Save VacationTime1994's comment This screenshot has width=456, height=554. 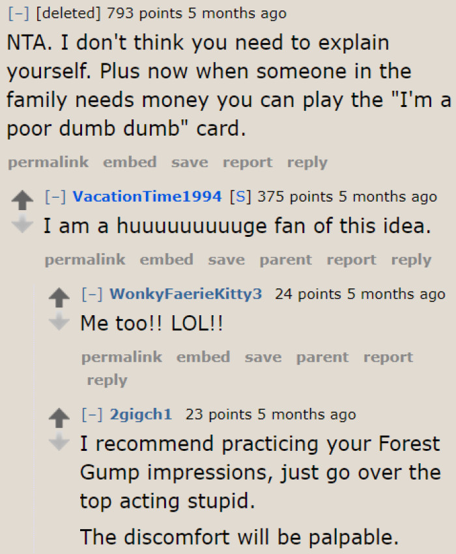(226, 259)
